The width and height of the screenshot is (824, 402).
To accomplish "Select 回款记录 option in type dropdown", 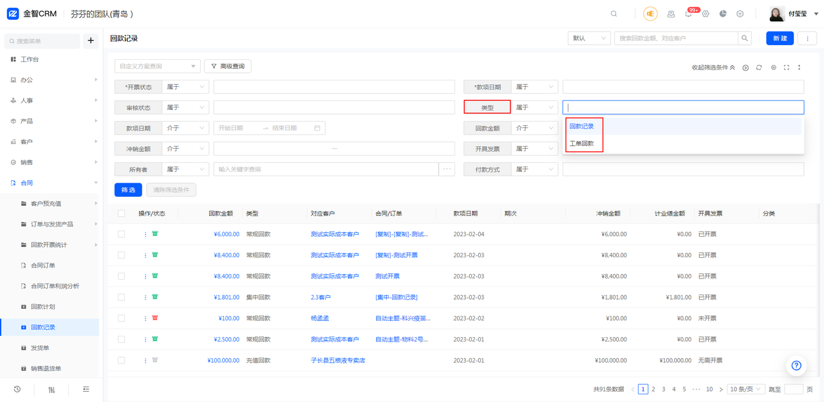I will point(684,126).
